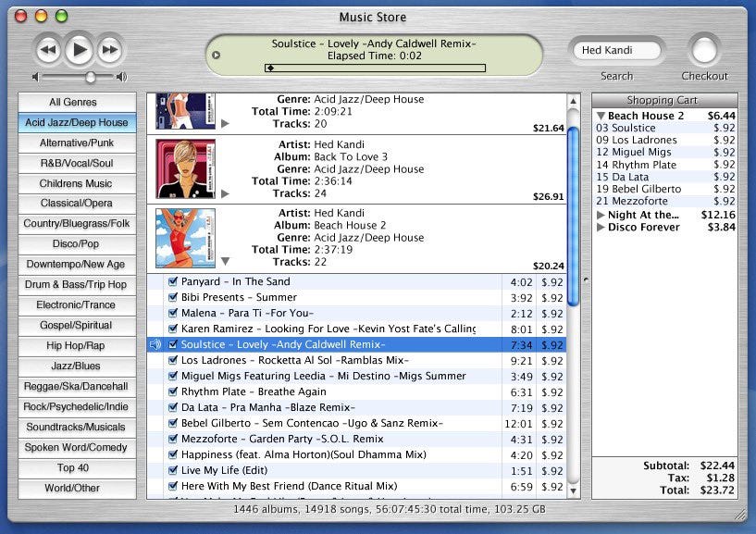
Task: Uncheck Here With My Best Friend
Action: [173, 486]
